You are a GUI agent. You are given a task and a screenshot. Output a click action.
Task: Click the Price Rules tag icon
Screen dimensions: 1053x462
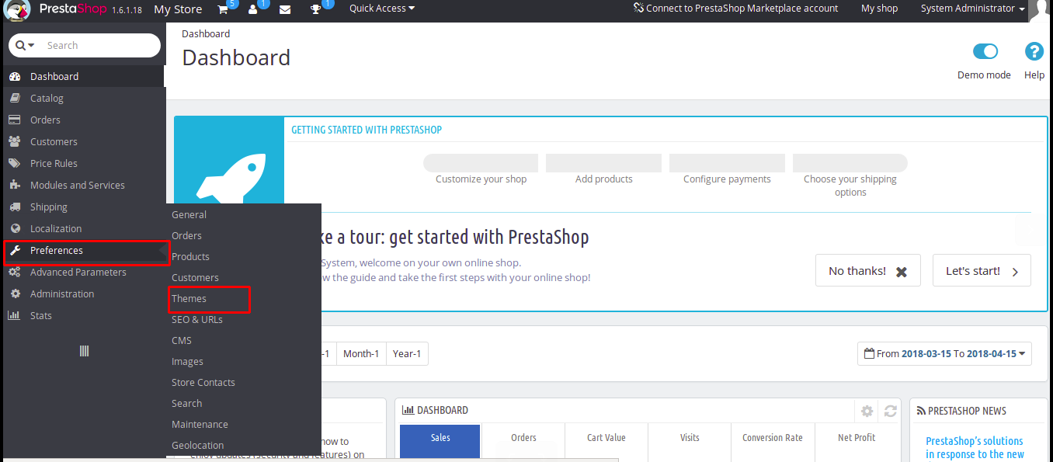[x=15, y=163]
